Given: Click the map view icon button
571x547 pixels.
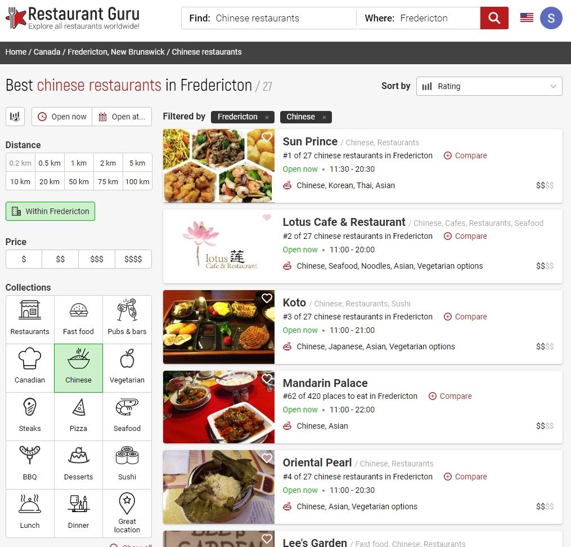Looking at the screenshot, I should pyautogui.click(x=15, y=117).
